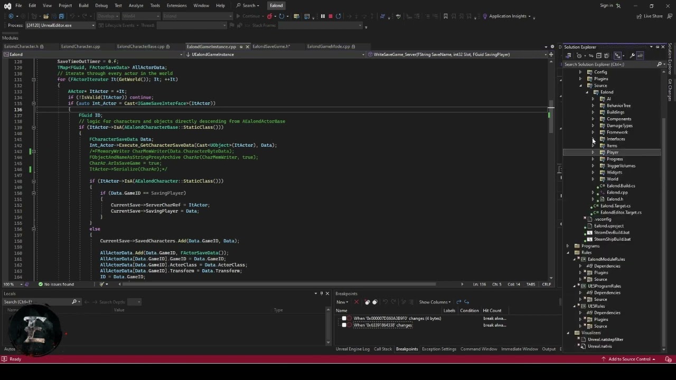Restart the debug session icon
Viewport: 676px width, 380px height.
click(339, 16)
